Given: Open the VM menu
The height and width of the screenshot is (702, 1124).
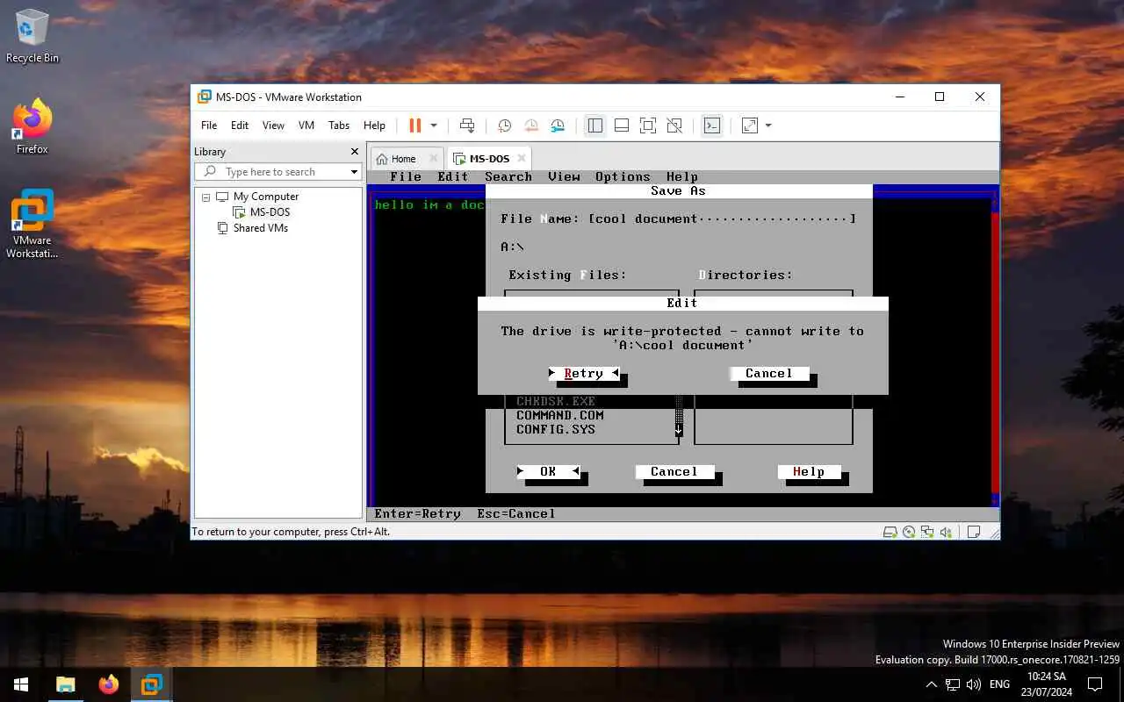Looking at the screenshot, I should (x=306, y=125).
